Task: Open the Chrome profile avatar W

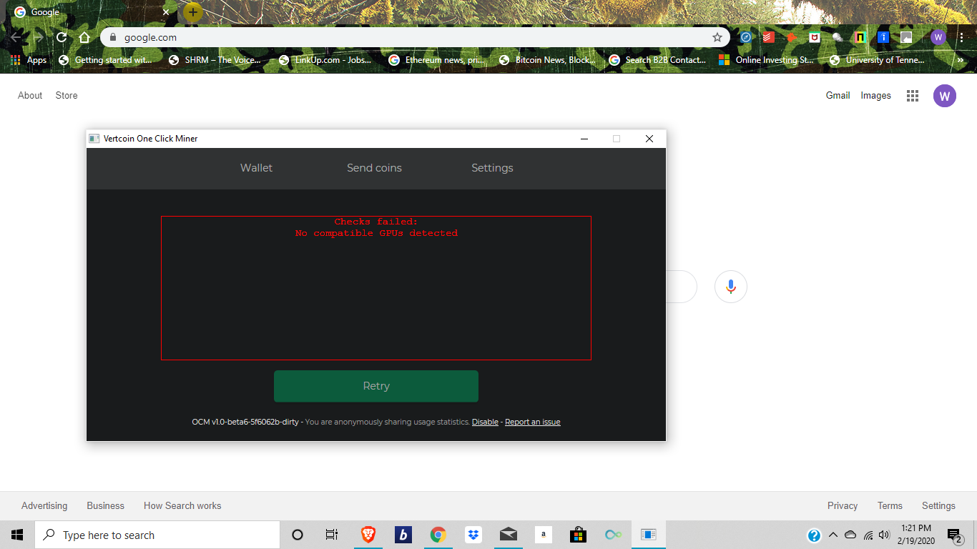Action: 938,36
